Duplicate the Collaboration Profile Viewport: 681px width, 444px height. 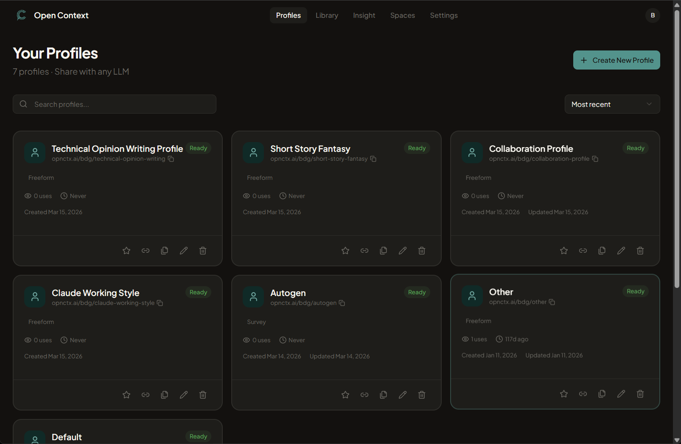pyautogui.click(x=602, y=251)
